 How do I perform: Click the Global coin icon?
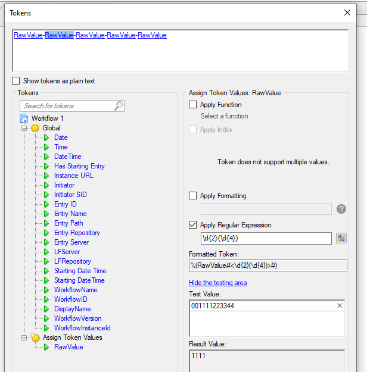click(35, 128)
